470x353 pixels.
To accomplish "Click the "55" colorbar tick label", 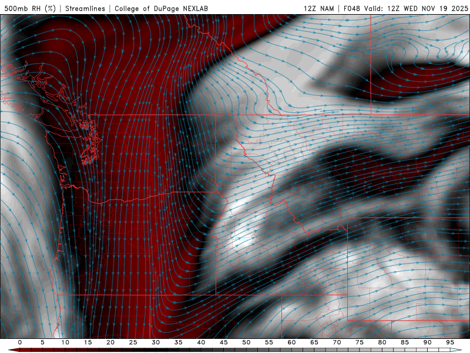I will 268,342.
